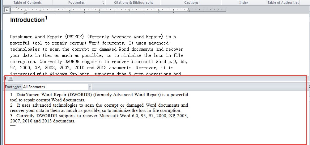
Task: Click the Left Indent box on the ruler
Action: (x=25, y=12)
